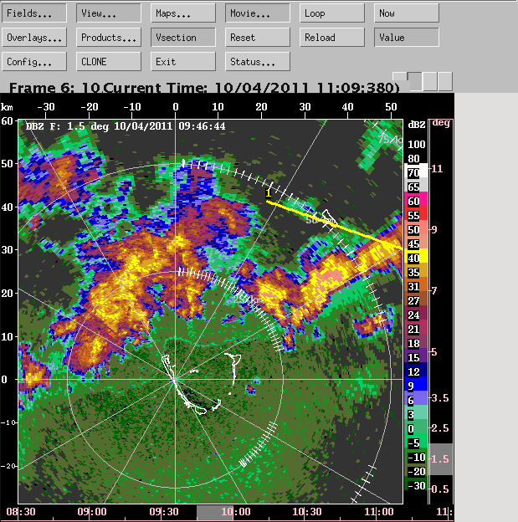Open the Overlays... panel
518x522 pixels.
point(34,38)
